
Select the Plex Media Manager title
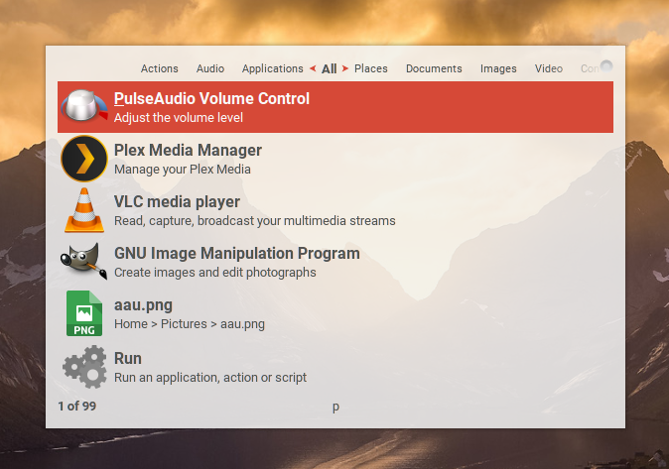pyautogui.click(x=188, y=150)
